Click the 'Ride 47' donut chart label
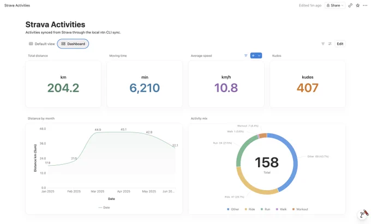Screen dimensions: 371x224 tap(234, 197)
